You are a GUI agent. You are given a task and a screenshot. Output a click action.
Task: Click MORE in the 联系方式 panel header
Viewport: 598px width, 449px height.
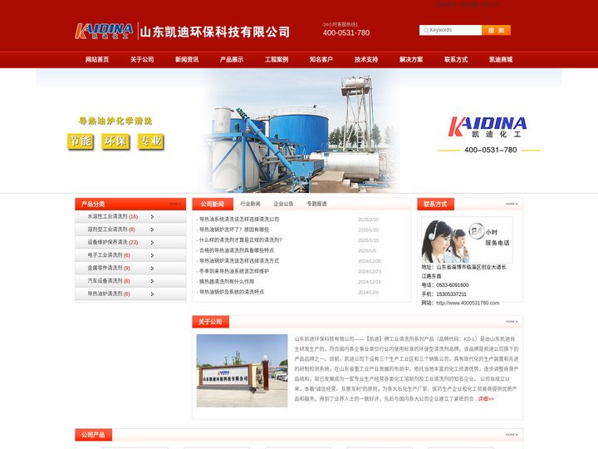click(x=512, y=204)
